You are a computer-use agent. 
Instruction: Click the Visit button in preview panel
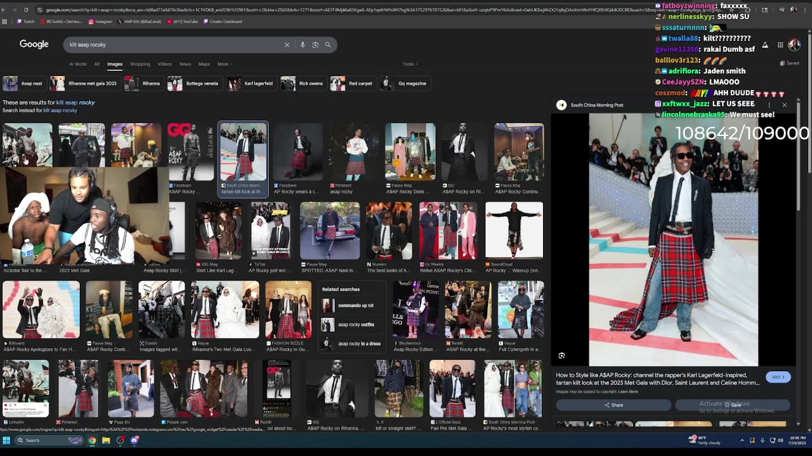(778, 377)
